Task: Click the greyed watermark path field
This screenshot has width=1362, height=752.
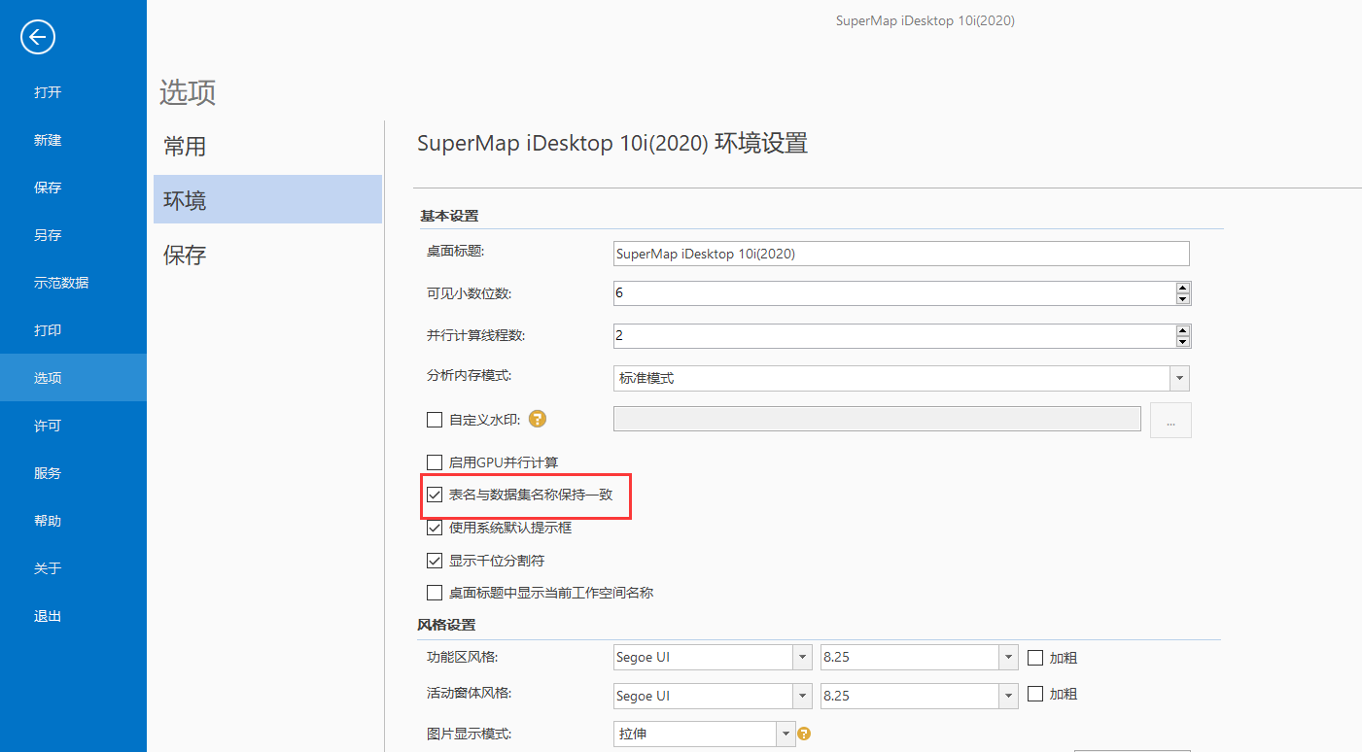Action: (877, 419)
